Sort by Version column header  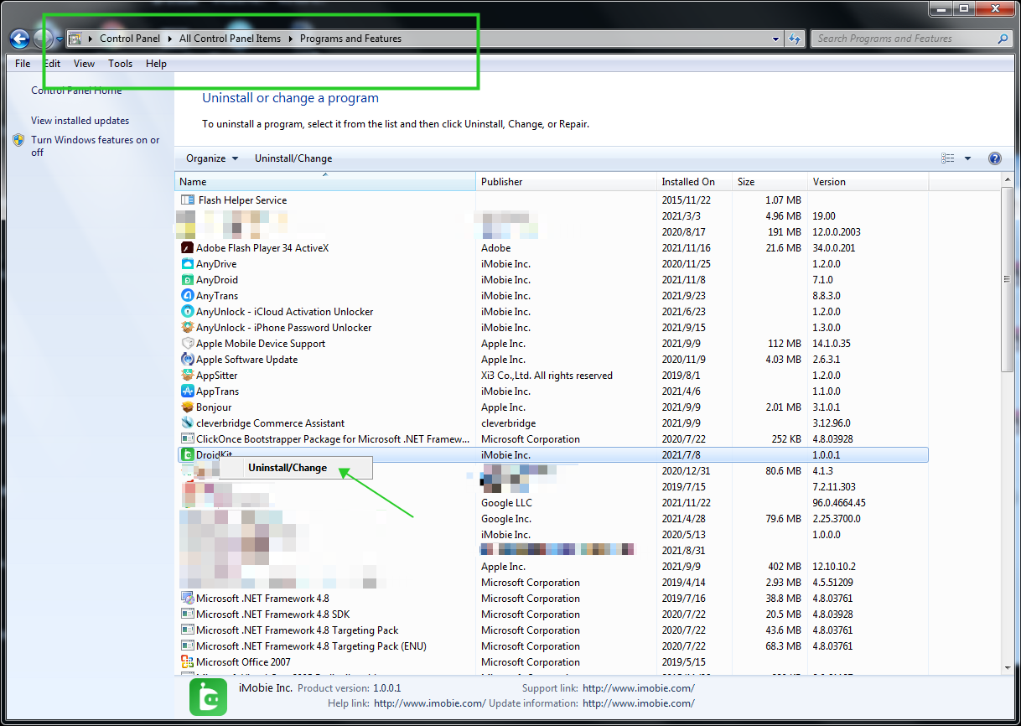(x=868, y=182)
